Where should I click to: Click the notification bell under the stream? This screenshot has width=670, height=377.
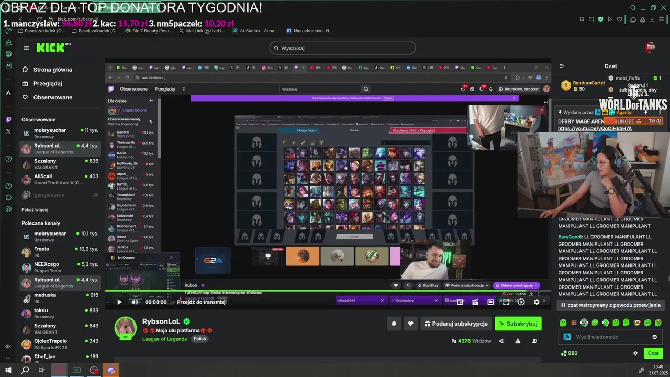pyautogui.click(x=394, y=324)
